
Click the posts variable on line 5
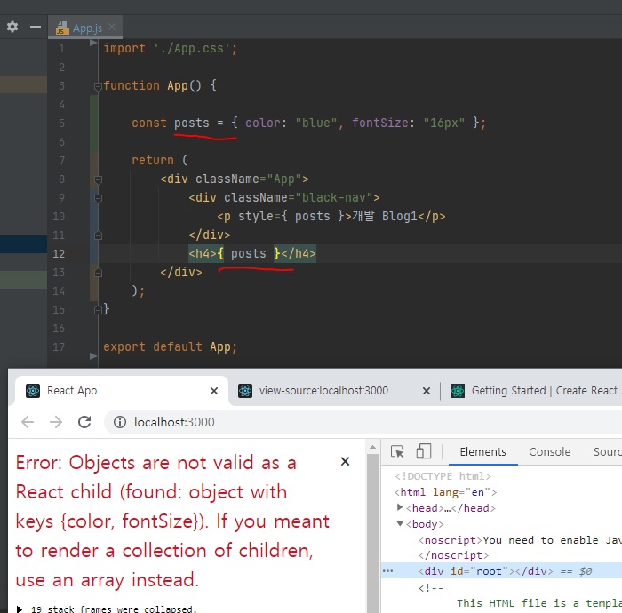point(192,123)
